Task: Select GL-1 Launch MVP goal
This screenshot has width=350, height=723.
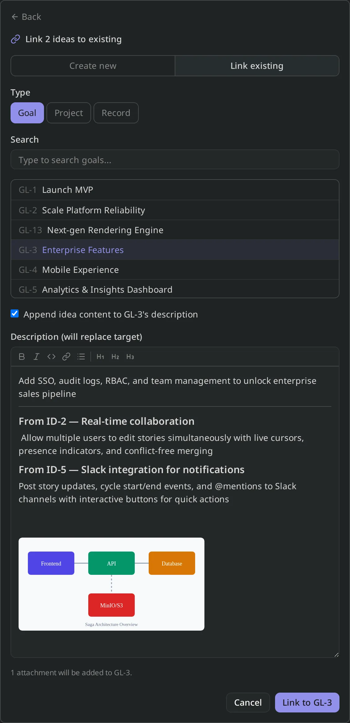Action: click(175, 190)
